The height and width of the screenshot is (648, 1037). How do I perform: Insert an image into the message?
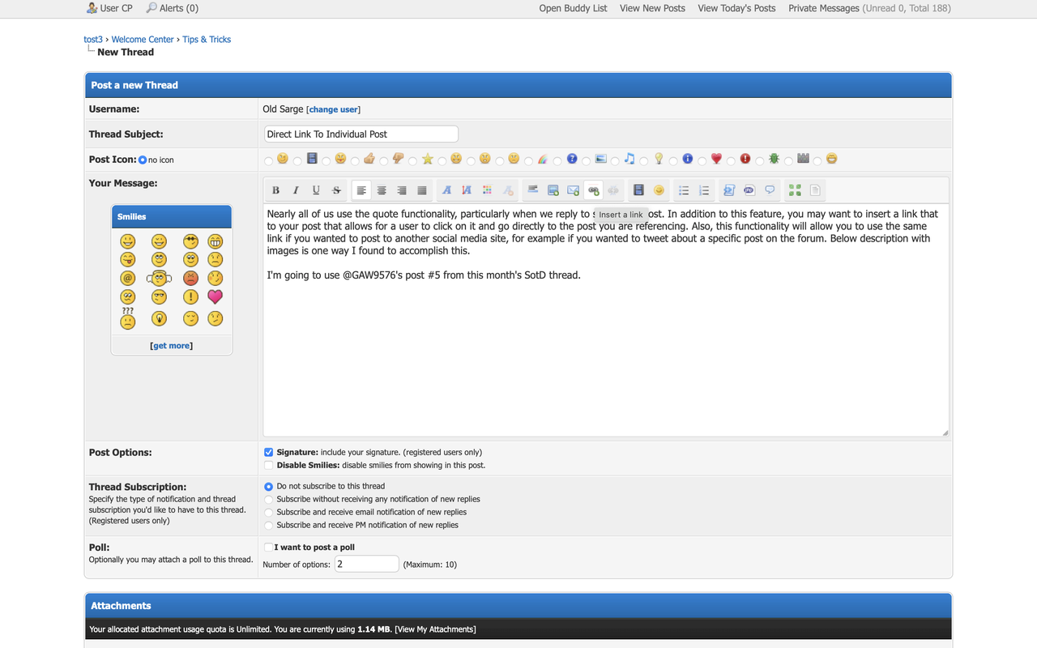tap(553, 190)
